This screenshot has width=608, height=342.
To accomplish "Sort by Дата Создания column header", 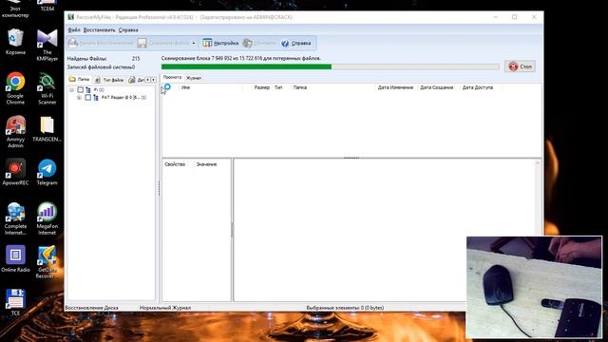I will pyautogui.click(x=437, y=87).
